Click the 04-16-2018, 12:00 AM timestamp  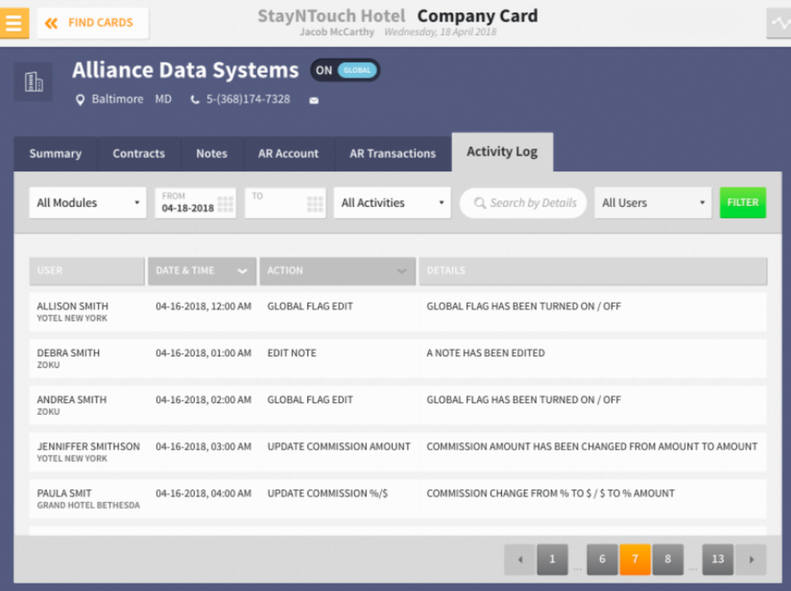pyautogui.click(x=203, y=307)
